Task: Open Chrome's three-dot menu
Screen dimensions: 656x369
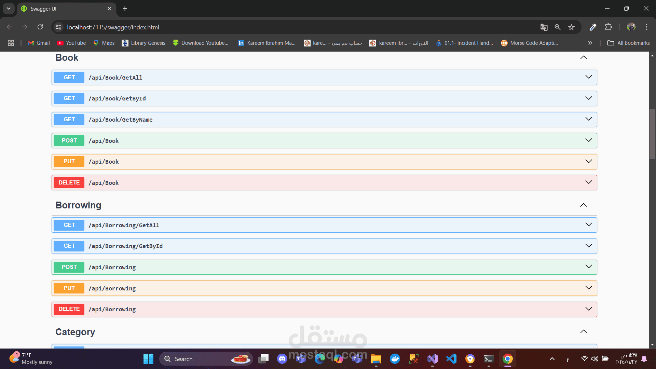Action: pos(646,27)
